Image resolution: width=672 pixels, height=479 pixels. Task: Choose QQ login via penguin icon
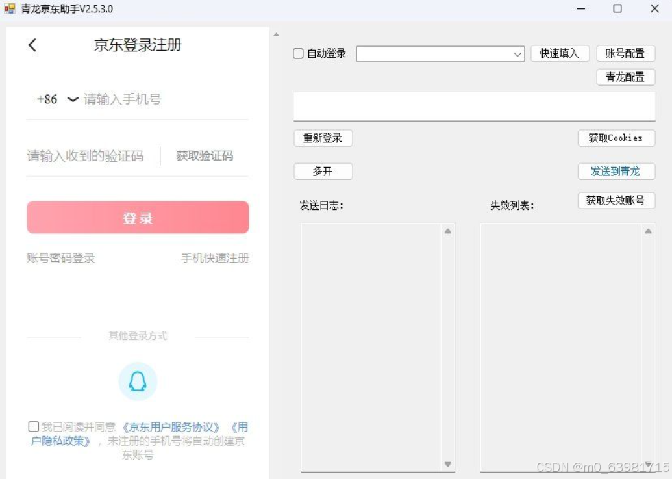[x=138, y=382]
